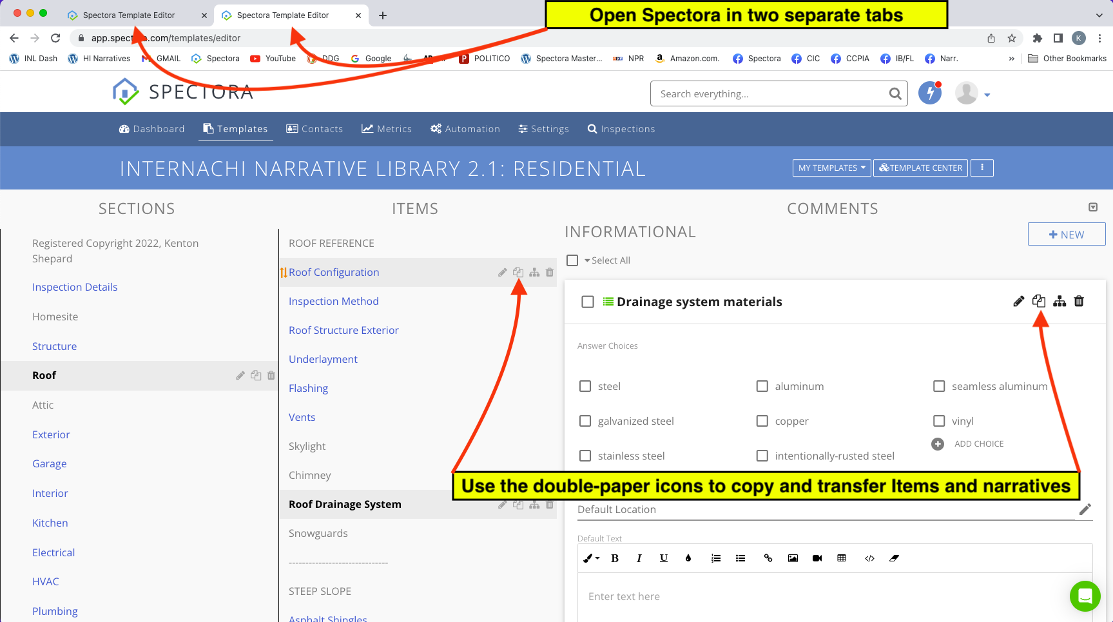Open code view in the text editor
This screenshot has height=622, width=1113.
[x=869, y=558]
